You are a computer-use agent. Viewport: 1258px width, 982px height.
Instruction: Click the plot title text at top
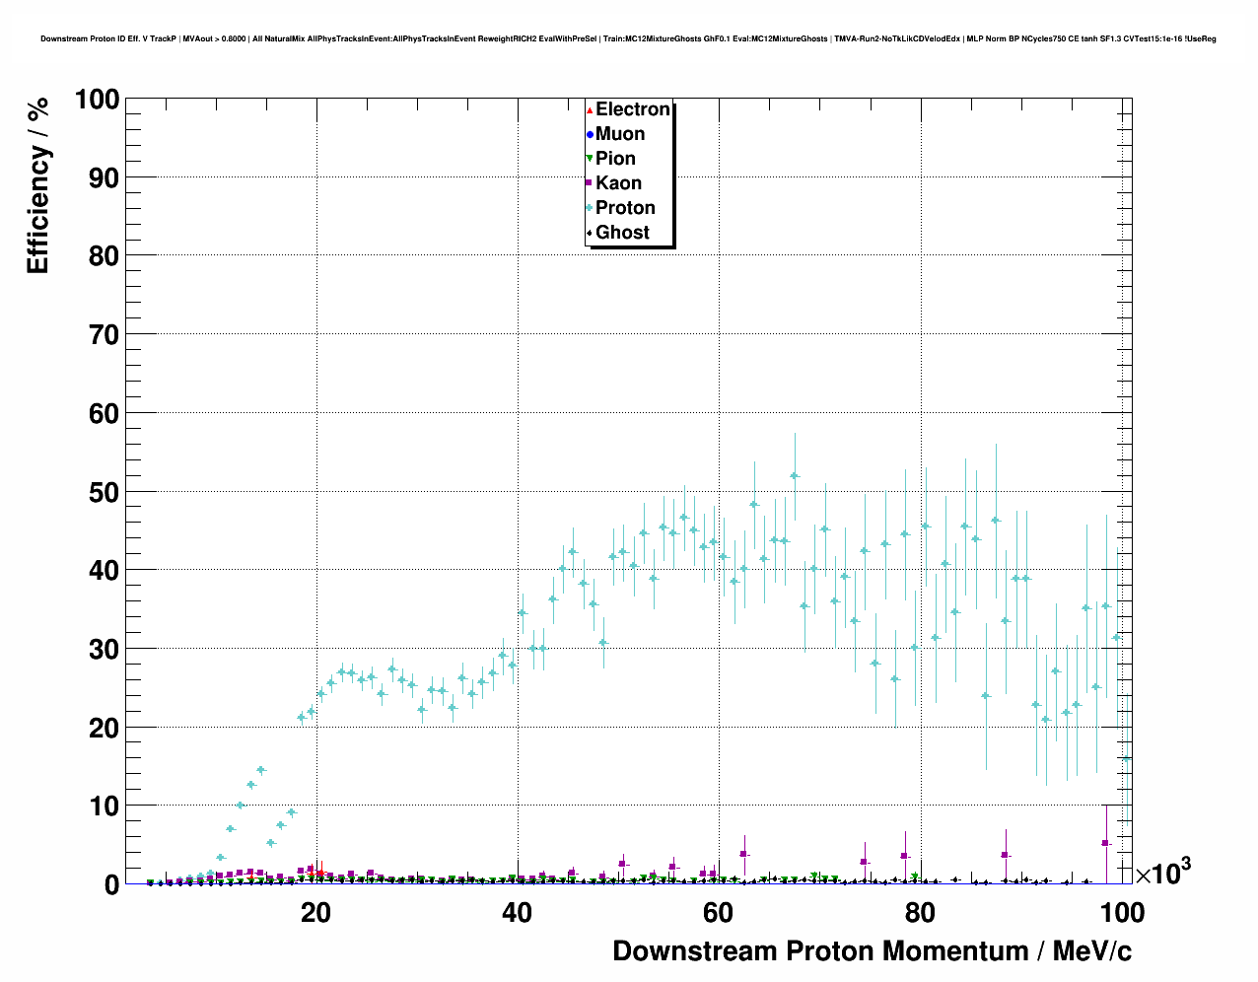[x=628, y=39]
